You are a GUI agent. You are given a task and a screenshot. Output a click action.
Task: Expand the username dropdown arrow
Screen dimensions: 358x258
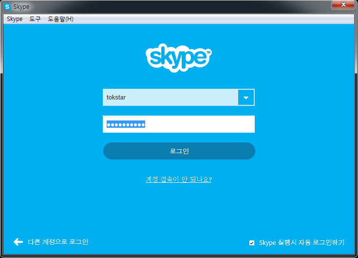(x=246, y=98)
